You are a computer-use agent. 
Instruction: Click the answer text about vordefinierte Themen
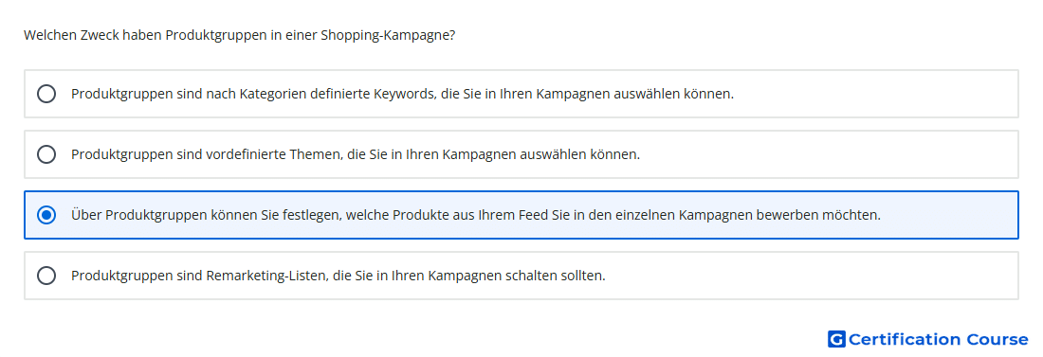(356, 154)
